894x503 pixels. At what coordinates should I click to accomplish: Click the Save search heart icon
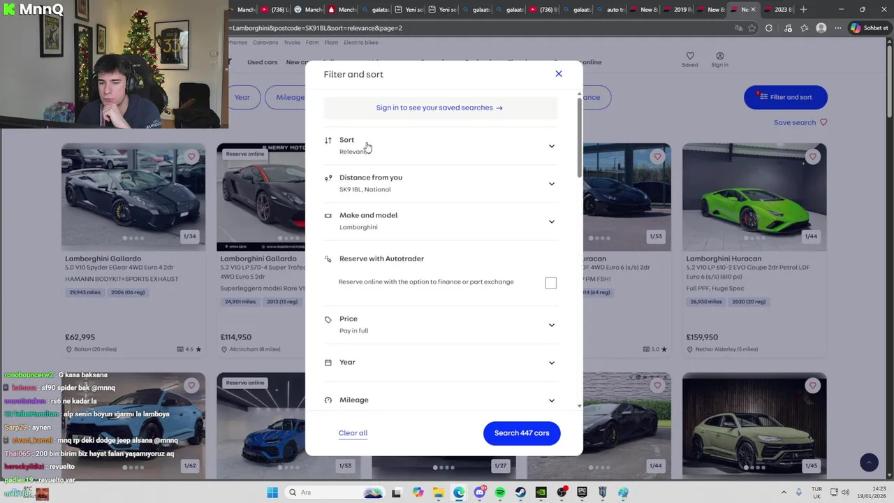823,122
